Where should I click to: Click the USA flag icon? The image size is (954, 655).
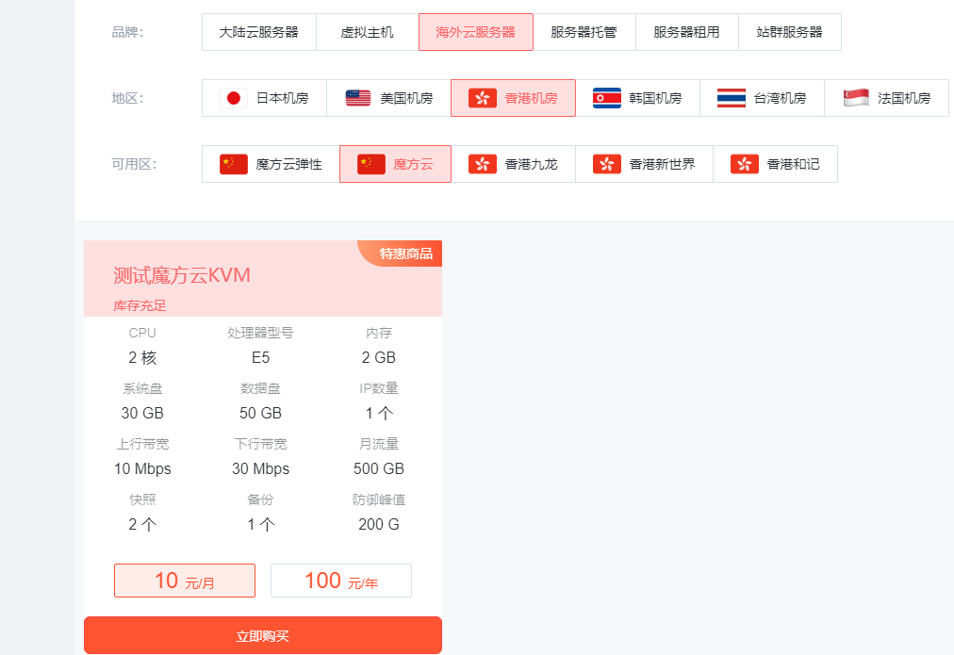coord(358,98)
